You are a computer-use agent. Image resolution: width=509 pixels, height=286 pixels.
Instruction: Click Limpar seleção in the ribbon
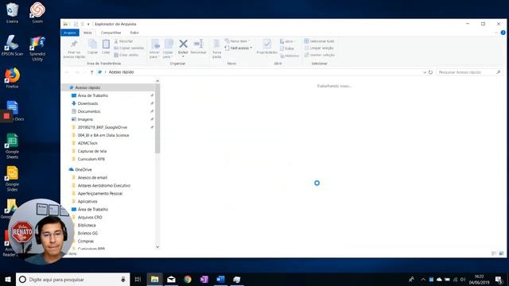[x=319, y=48]
